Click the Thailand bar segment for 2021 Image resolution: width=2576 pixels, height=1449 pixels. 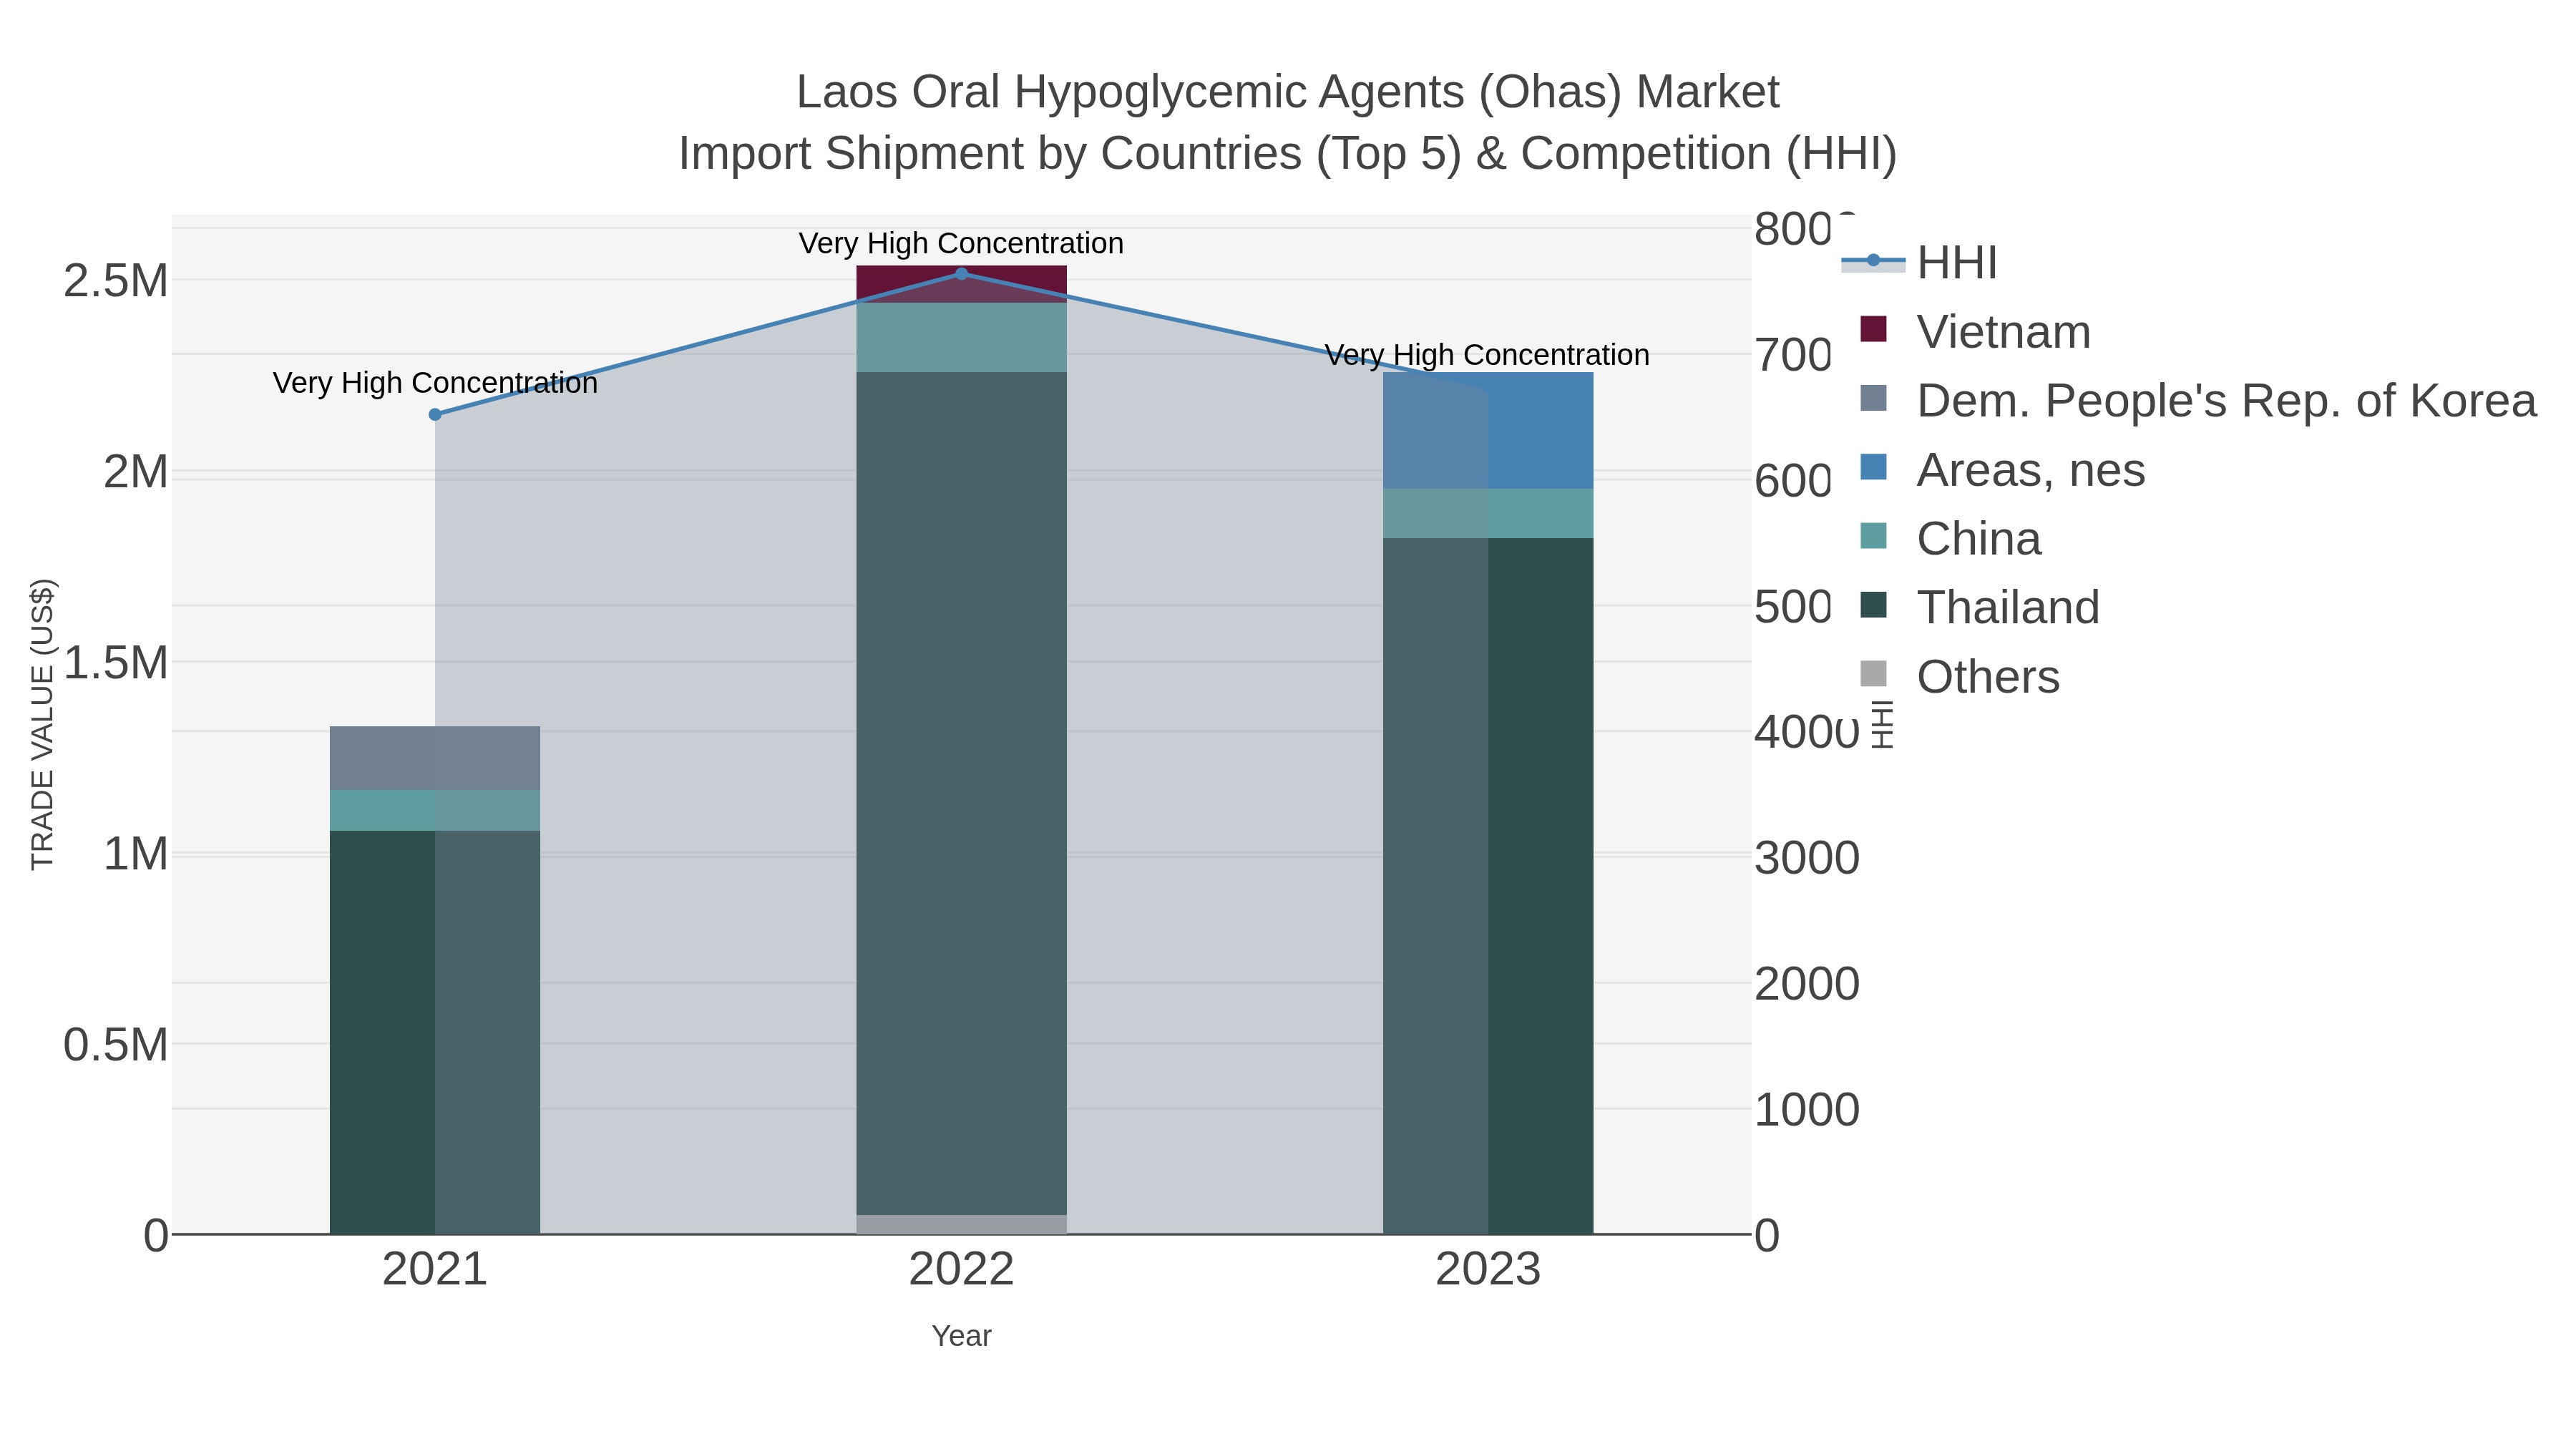click(435, 1032)
